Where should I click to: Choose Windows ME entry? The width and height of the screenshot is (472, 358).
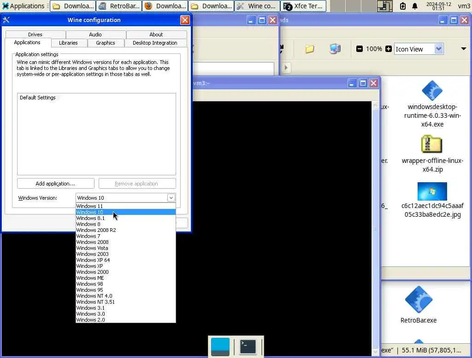tap(125, 278)
